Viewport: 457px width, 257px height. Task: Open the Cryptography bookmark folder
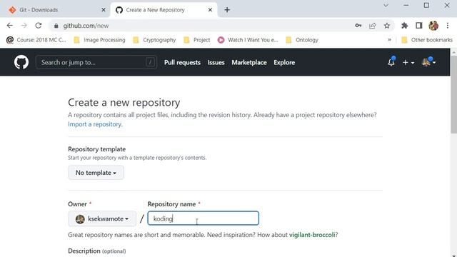tap(154, 40)
